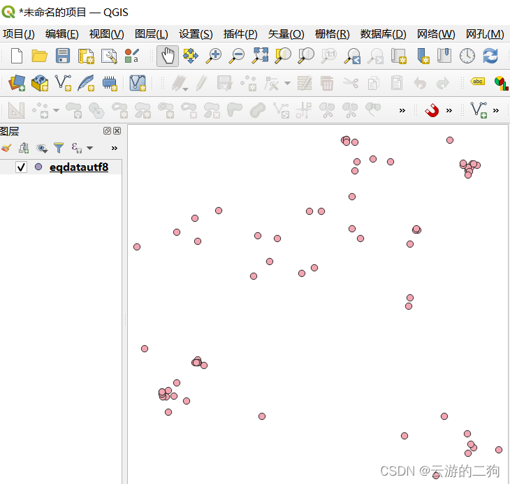Create new Shapefile layer icon

pos(63,83)
